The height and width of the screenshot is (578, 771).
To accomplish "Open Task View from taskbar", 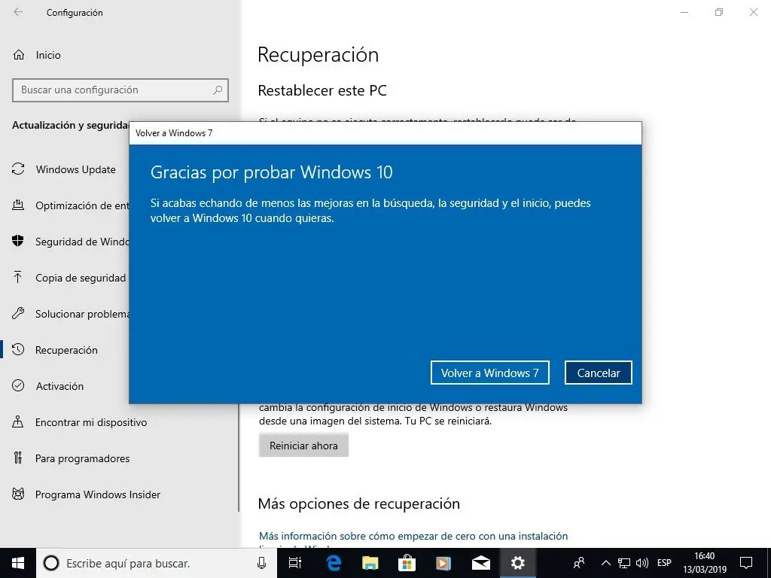I will (295, 563).
